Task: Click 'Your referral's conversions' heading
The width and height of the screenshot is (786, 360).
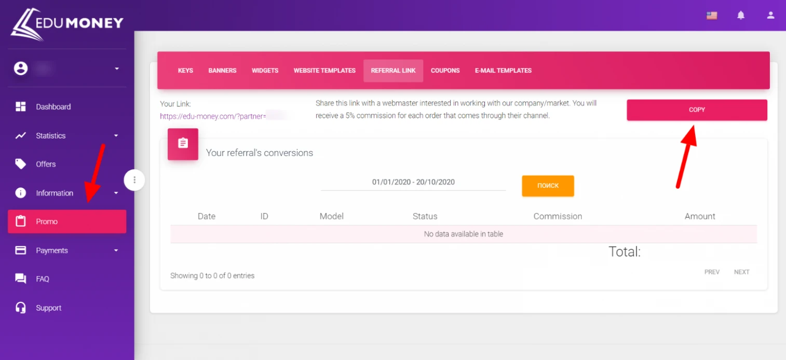Action: 260,153
